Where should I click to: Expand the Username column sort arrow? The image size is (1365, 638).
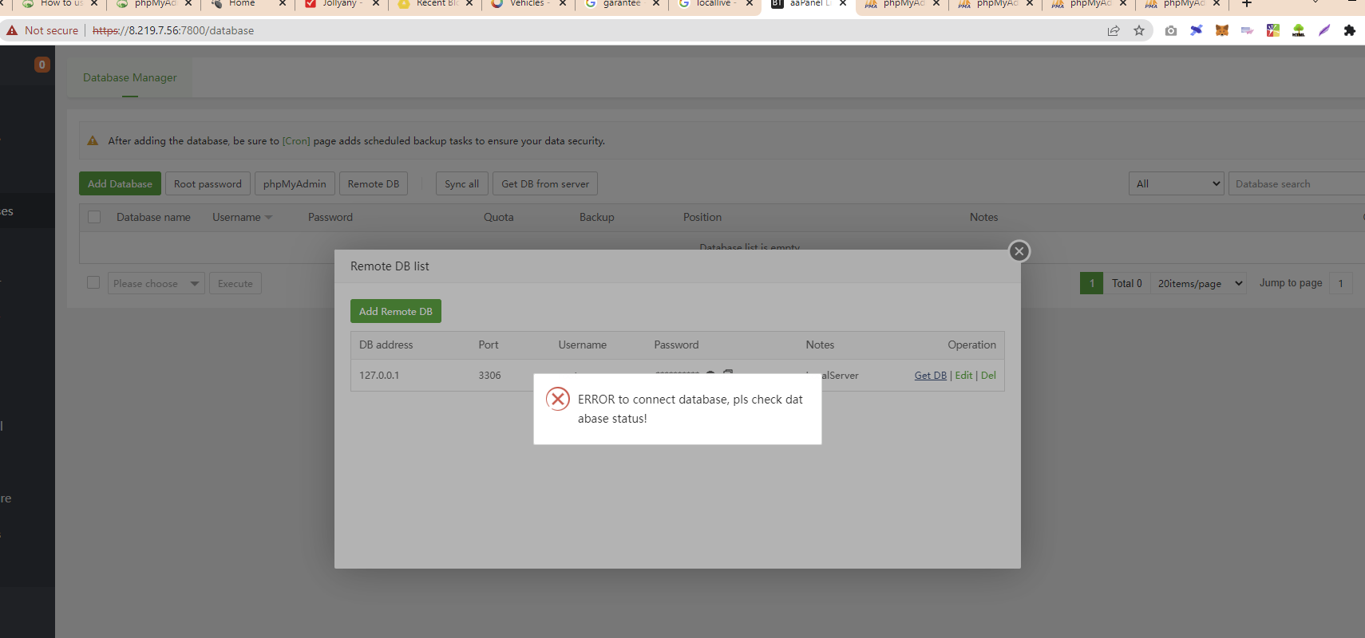coord(269,218)
